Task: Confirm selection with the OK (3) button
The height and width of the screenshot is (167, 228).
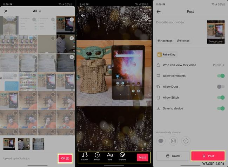Action: click(65, 159)
